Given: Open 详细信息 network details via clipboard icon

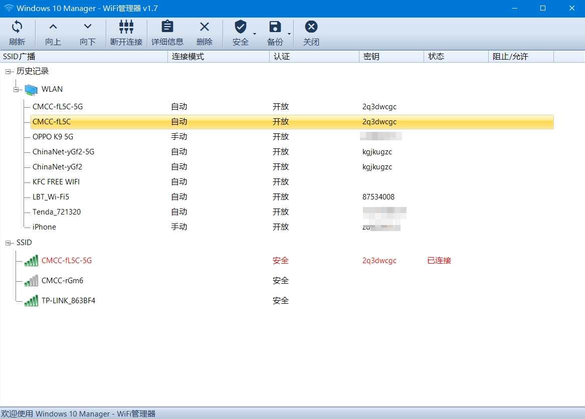Looking at the screenshot, I should pos(167,27).
